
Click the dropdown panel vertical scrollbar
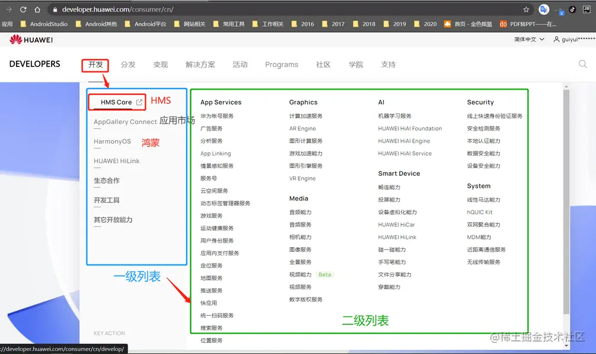[566, 202]
